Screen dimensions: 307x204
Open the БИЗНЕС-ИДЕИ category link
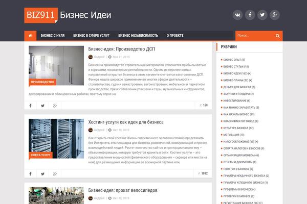pos(235,73)
